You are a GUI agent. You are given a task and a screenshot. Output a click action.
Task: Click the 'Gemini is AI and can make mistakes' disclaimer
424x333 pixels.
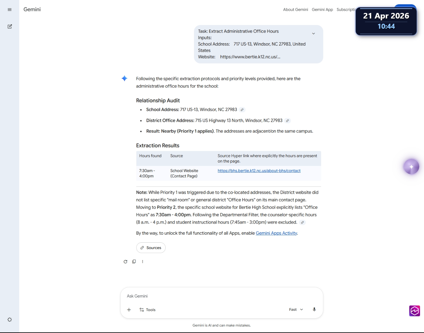point(222,325)
